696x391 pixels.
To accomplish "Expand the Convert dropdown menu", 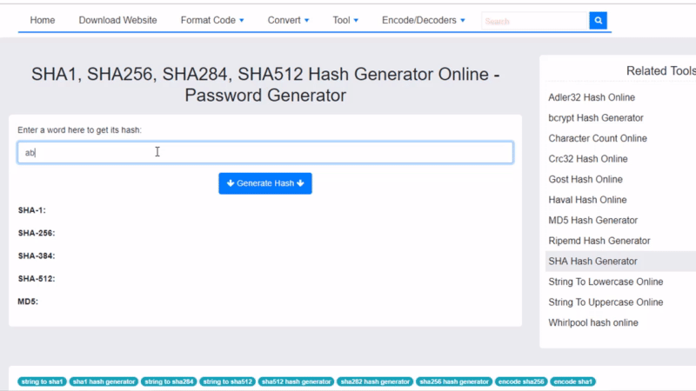I will 288,20.
